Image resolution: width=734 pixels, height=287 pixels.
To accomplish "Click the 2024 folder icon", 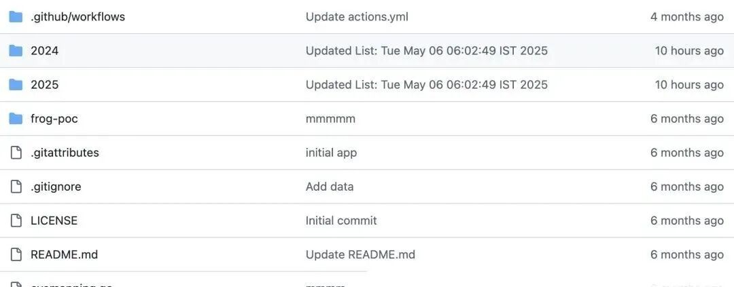I will pos(16,51).
